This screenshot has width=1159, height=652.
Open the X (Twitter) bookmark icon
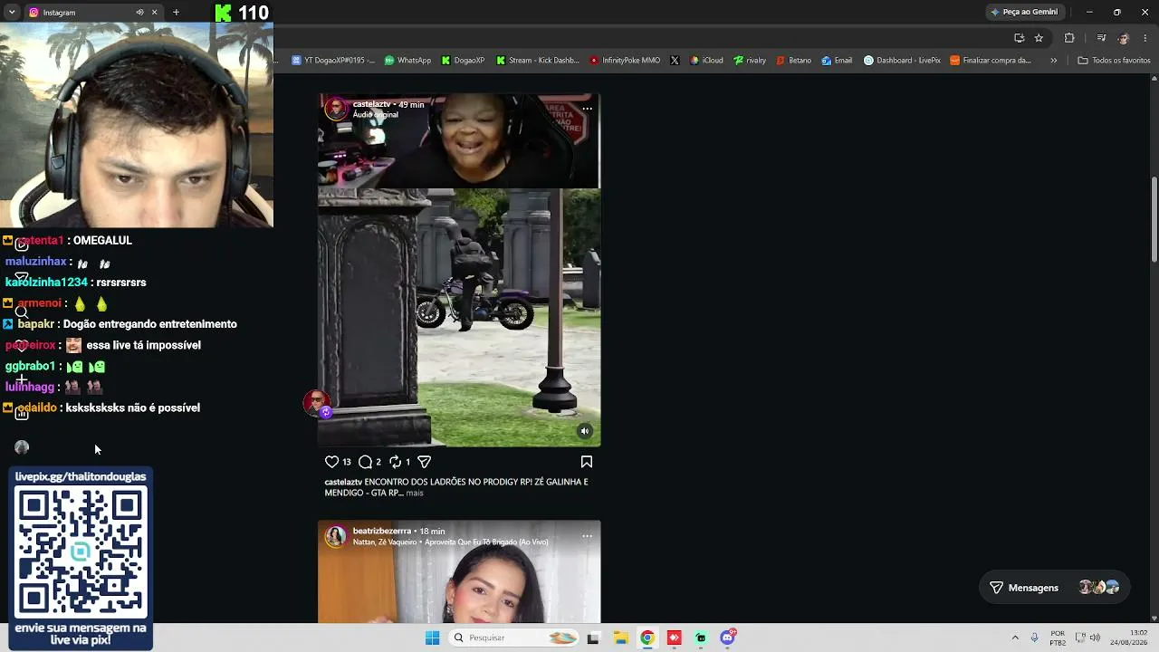(x=675, y=61)
